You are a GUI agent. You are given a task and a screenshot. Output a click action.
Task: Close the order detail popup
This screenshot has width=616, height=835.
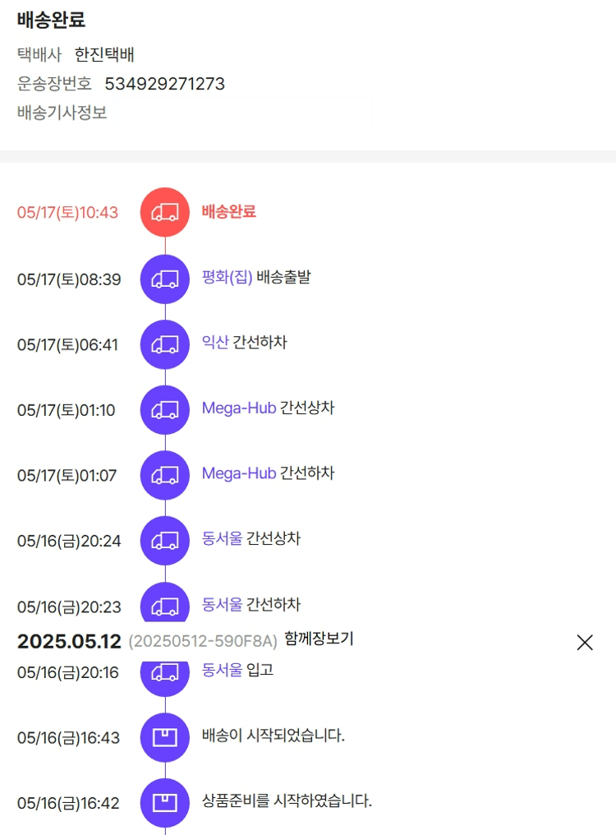click(585, 643)
